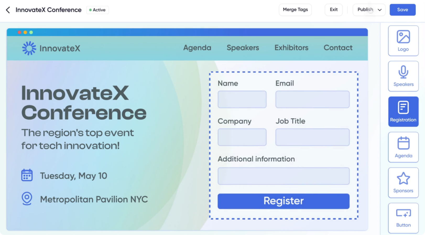
Task: Click the Active status badge
Action: (97, 10)
